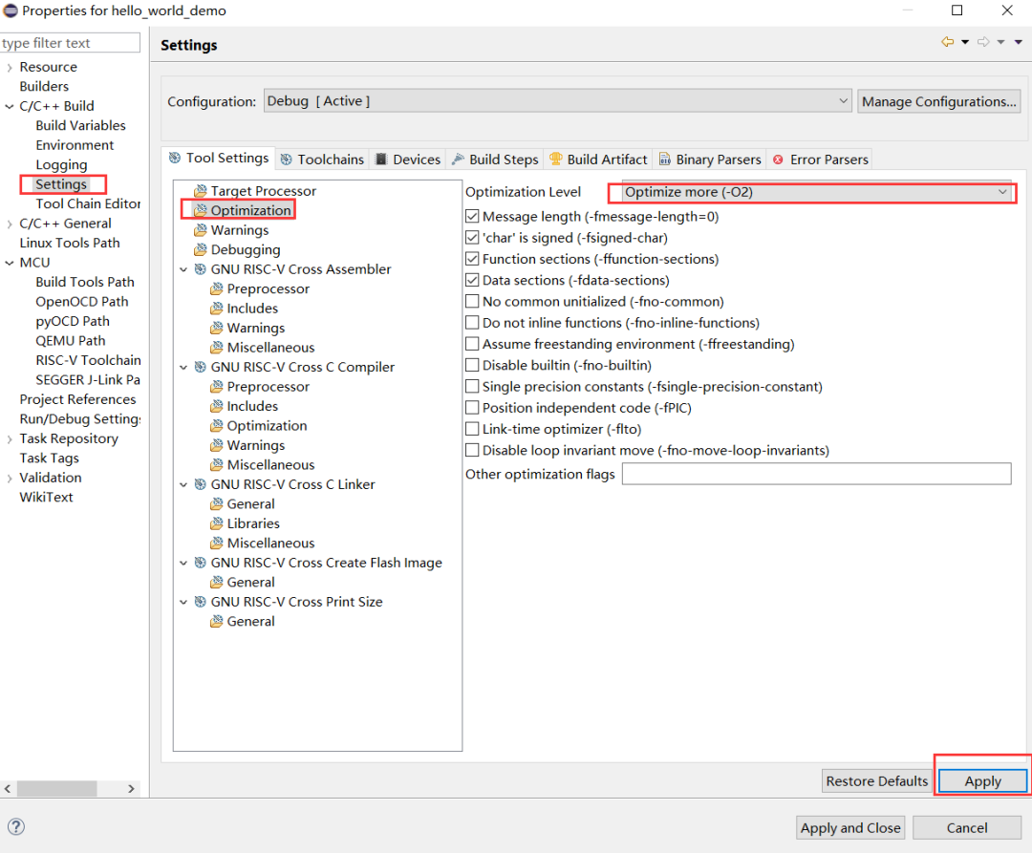This screenshot has width=1032, height=853.
Task: Collapse GNU RISC-V Cross C Compiler node
Action: pos(183,367)
